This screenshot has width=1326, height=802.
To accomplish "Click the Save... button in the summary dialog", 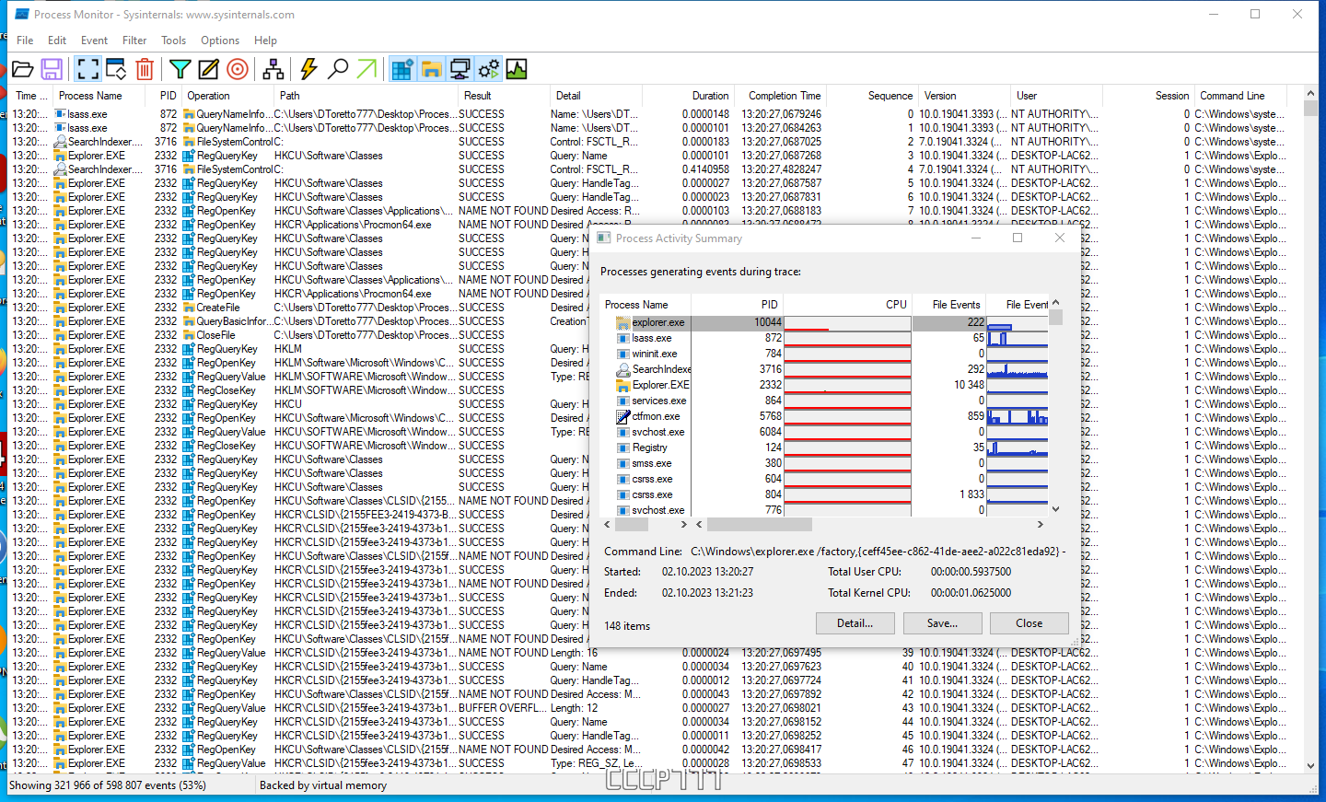I will tap(942, 623).
